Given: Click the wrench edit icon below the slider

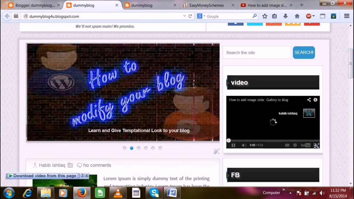Looking at the screenshot, I should [216, 151].
